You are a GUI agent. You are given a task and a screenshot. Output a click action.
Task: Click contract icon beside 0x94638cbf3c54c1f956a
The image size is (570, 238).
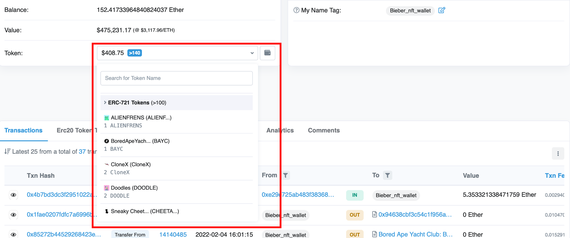pyautogui.click(x=375, y=214)
